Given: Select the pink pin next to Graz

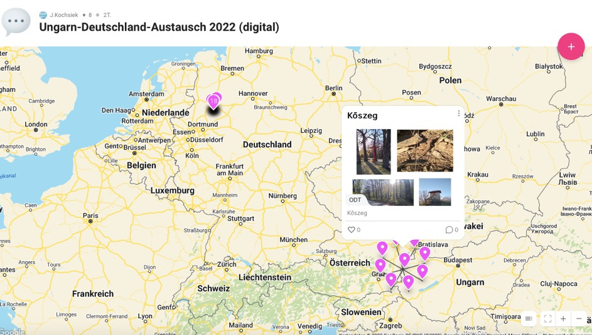Looking at the screenshot, I should coord(380,265).
